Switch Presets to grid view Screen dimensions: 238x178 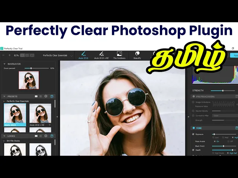(x=36, y=96)
